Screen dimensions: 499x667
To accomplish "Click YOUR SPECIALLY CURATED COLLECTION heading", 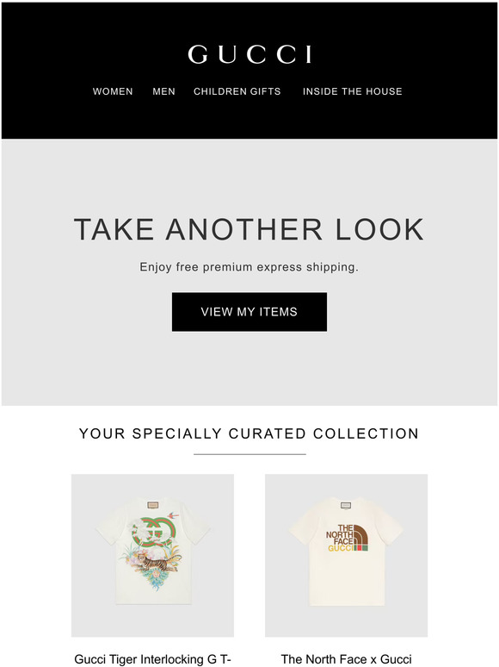I will pos(249,433).
